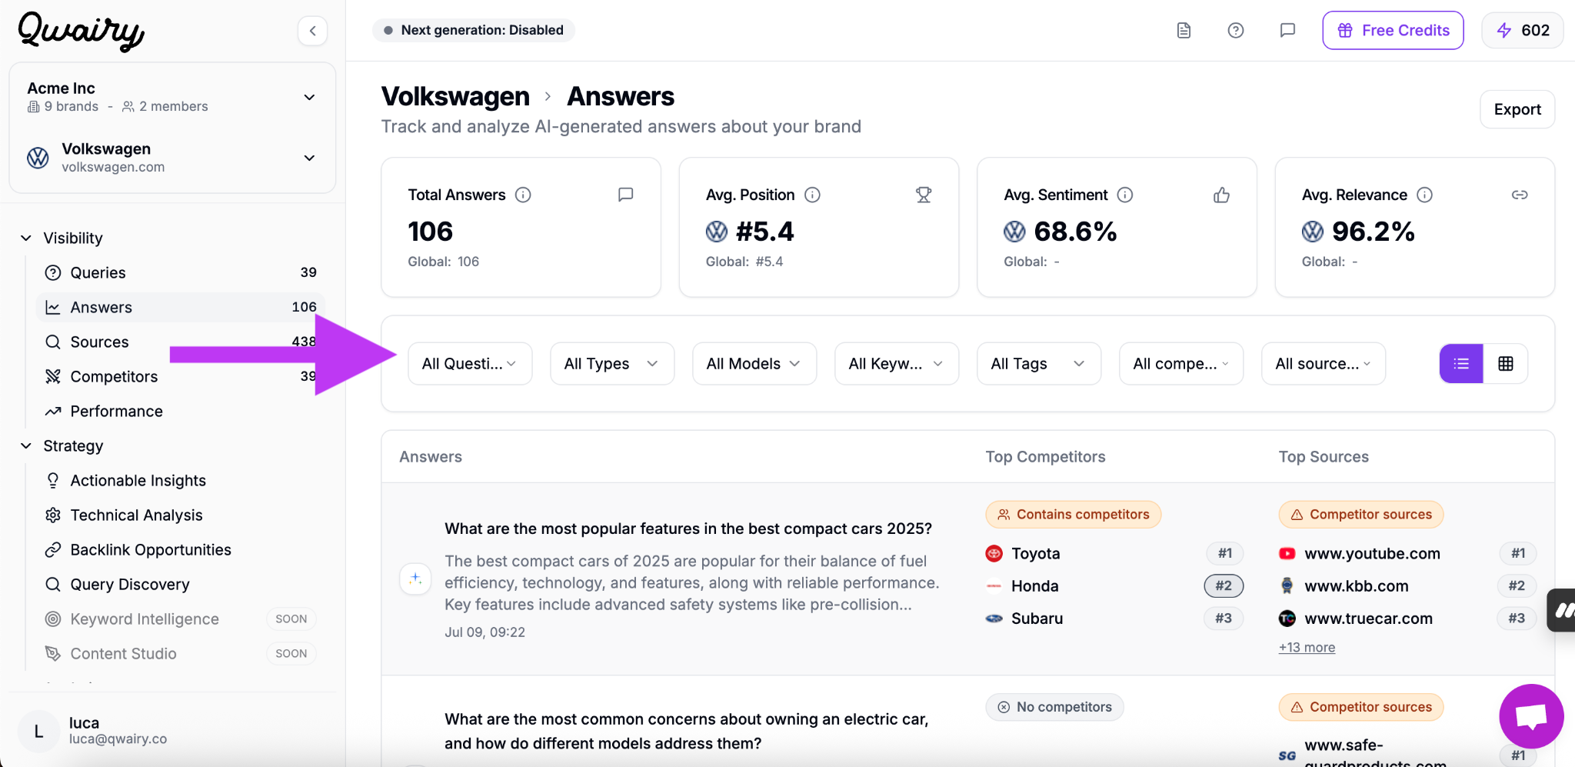This screenshot has width=1575, height=767.
Task: Open the compact cars 2025 features answer
Action: (x=688, y=529)
